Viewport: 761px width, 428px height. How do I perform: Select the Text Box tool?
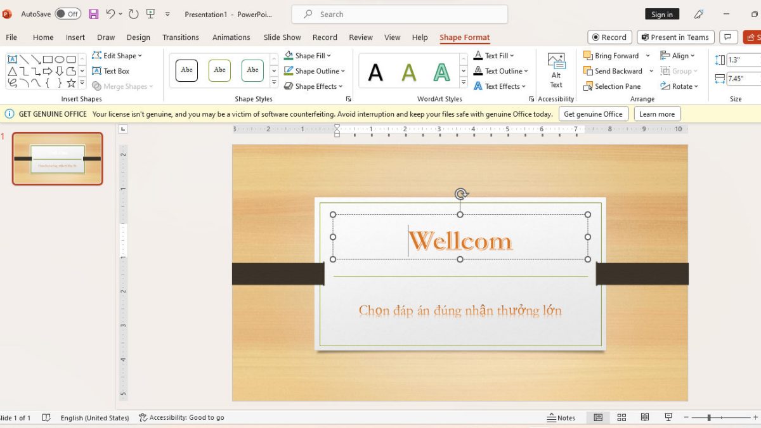click(113, 70)
